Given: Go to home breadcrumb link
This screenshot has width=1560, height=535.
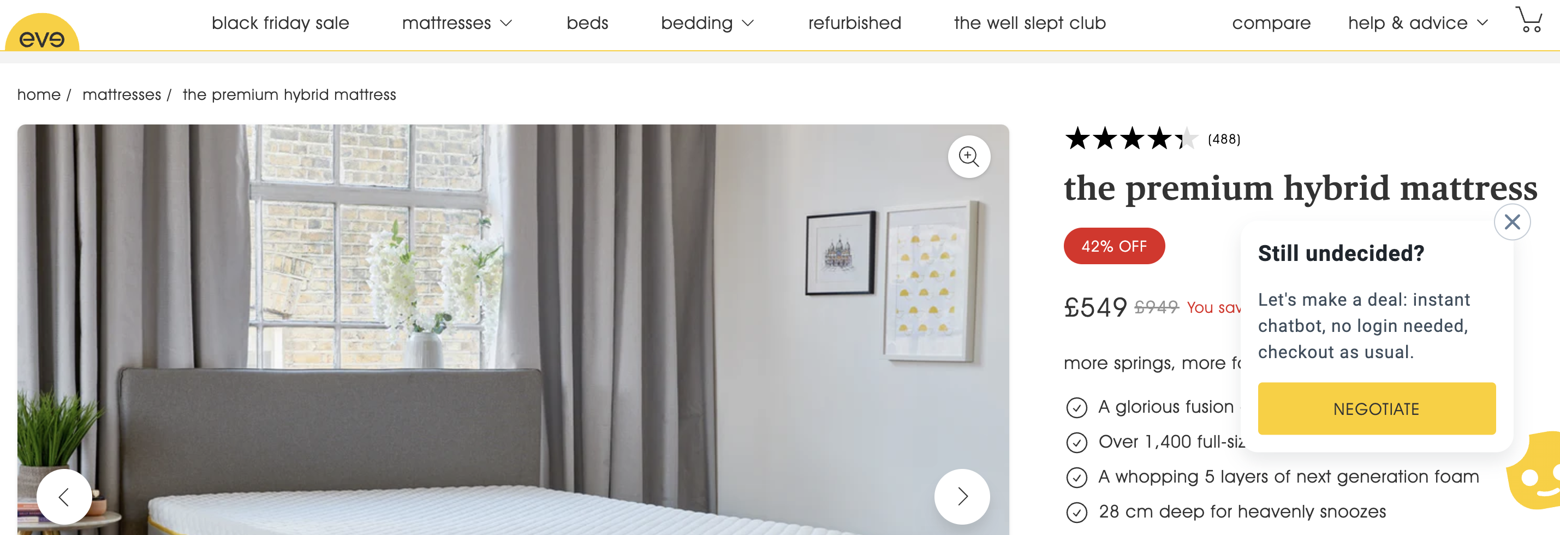Looking at the screenshot, I should click(39, 94).
